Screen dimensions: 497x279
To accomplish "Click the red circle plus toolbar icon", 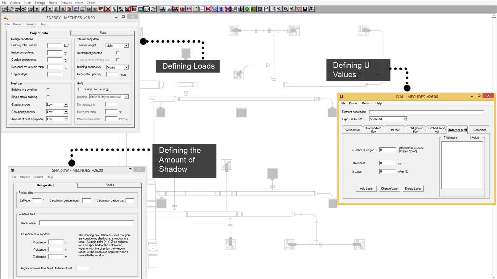I will 69,9.
